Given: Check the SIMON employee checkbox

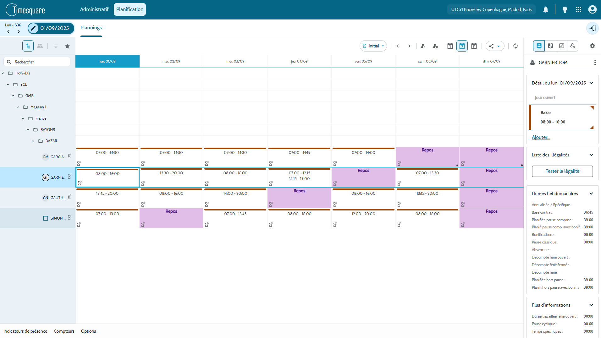Looking at the screenshot, I should pos(46,218).
